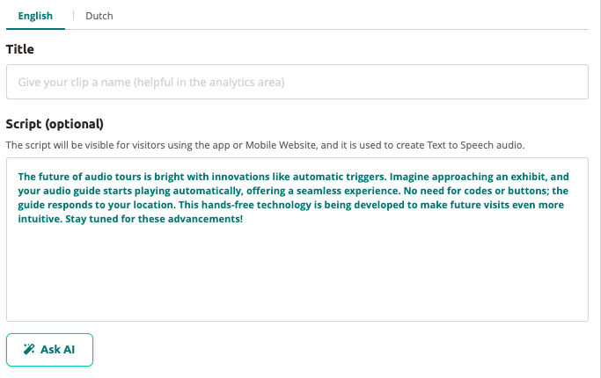
Task: Click the magic wand icon on Ask AI
Action: pyautogui.click(x=29, y=349)
